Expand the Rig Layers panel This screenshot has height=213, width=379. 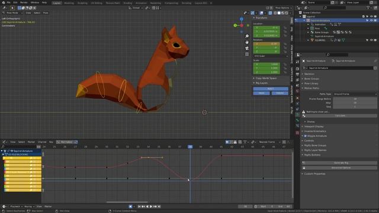[x=262, y=83]
